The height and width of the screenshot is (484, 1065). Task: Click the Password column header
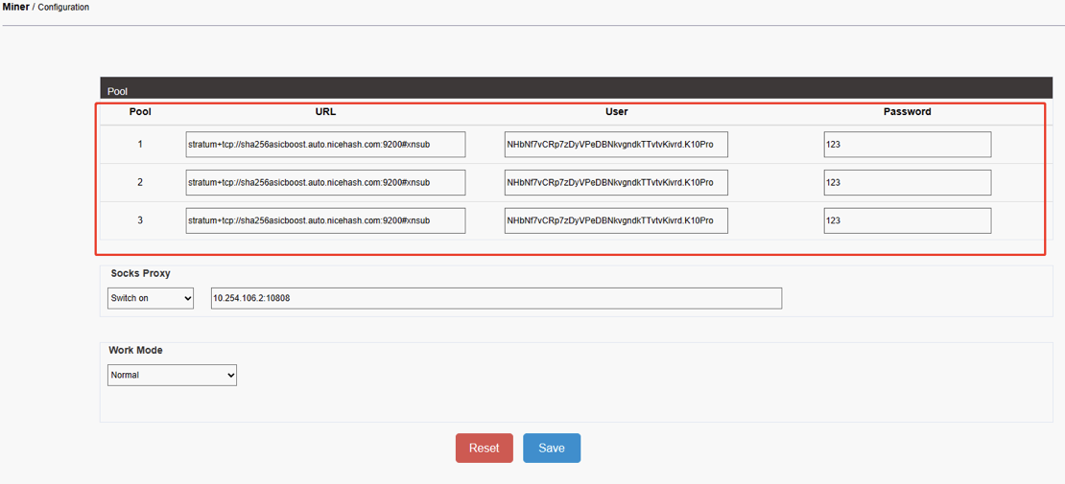pyautogui.click(x=907, y=111)
